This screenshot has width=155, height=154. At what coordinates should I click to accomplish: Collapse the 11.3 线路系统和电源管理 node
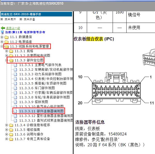[2, 47]
